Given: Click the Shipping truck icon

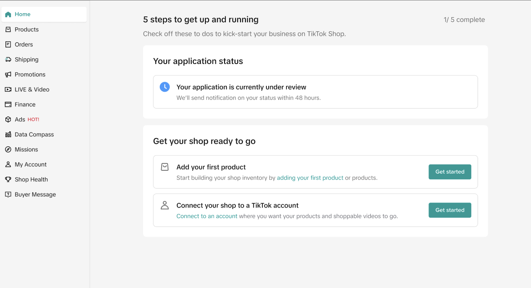Looking at the screenshot, I should point(8,60).
